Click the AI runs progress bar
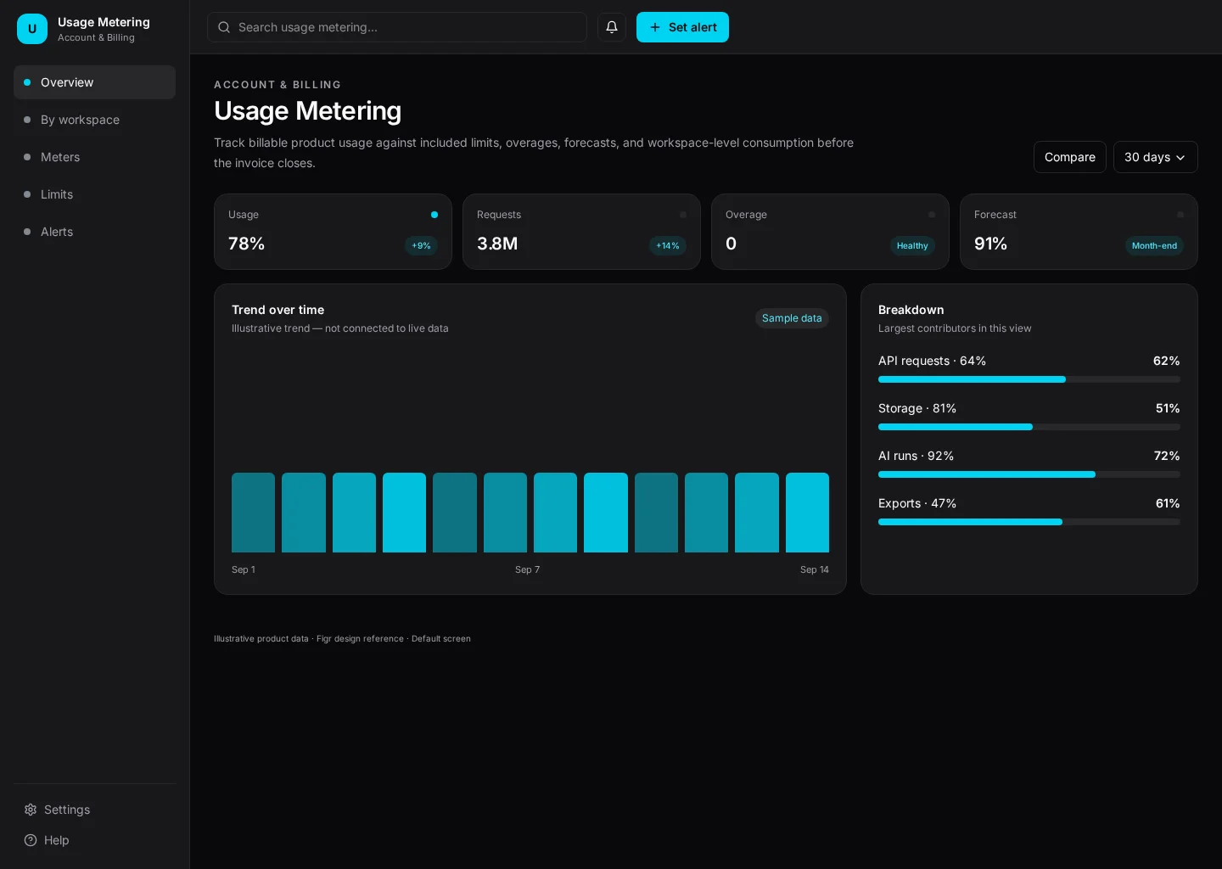Image resolution: width=1222 pixels, height=869 pixels. click(1029, 474)
